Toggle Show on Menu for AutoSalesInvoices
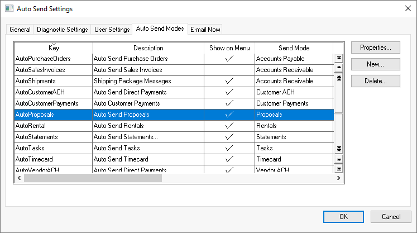Screen dimensions: 417x233 229,70
